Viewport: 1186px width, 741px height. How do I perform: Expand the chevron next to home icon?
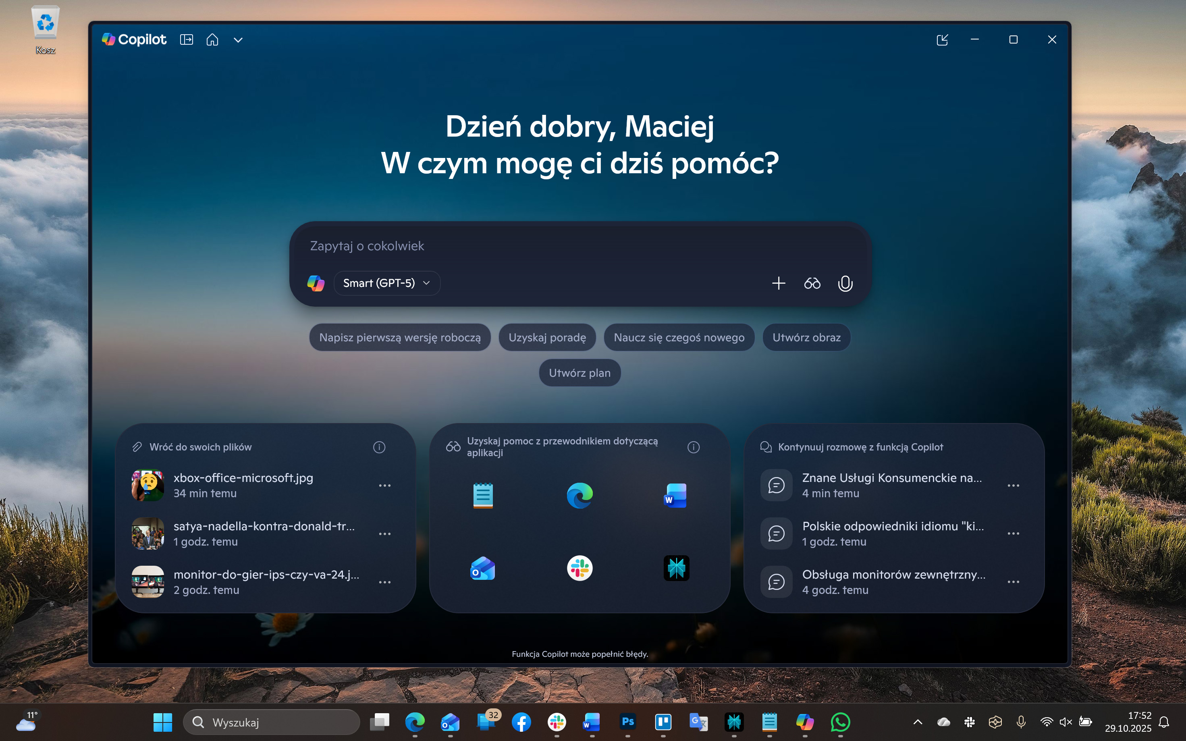[238, 40]
